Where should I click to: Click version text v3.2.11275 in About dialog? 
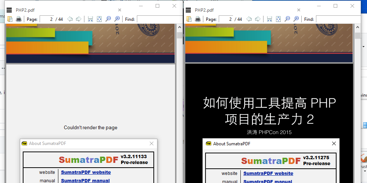point(316,158)
